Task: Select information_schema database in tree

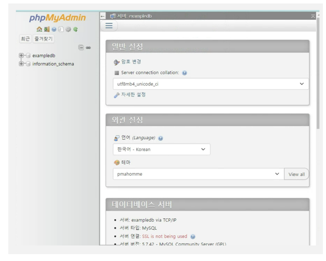Action: (x=53, y=64)
